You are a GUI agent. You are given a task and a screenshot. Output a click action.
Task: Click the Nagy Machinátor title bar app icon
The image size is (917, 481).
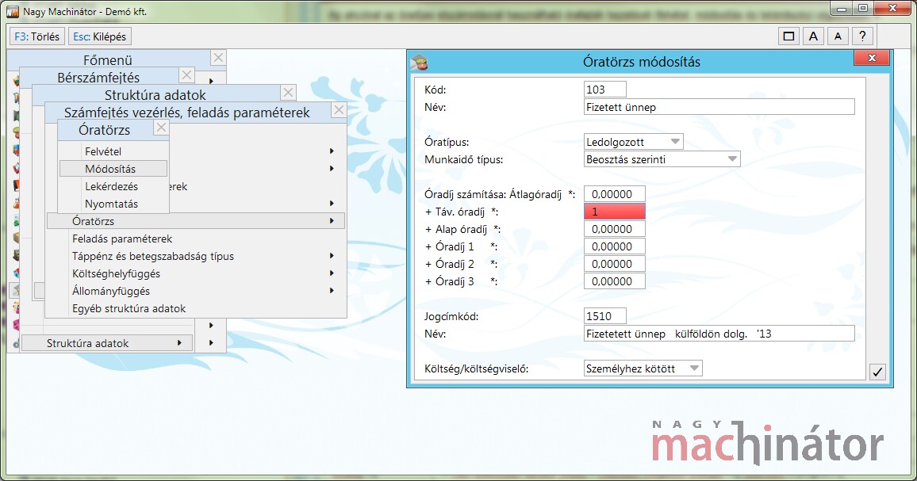[12, 11]
